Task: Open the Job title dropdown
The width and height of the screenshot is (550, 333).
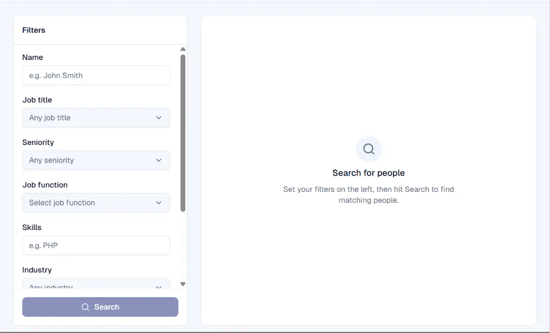Action: [x=96, y=118]
